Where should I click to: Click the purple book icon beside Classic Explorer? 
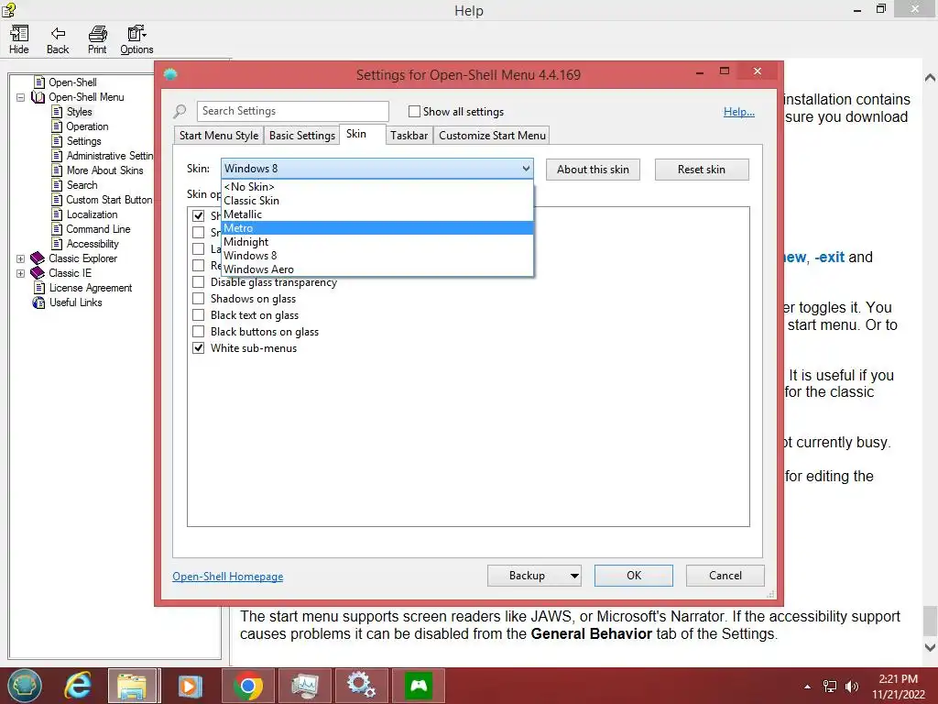click(x=38, y=258)
